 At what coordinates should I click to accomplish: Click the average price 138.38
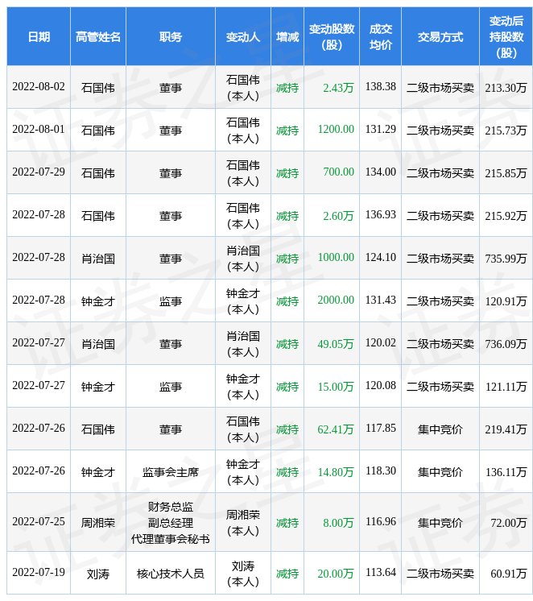381,87
